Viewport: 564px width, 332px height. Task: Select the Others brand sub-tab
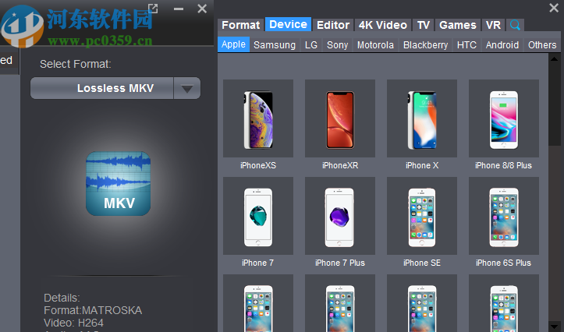click(542, 45)
